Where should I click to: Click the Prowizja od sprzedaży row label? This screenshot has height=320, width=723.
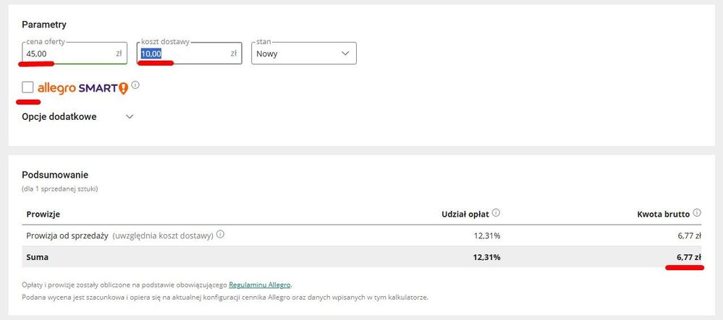[x=67, y=235]
